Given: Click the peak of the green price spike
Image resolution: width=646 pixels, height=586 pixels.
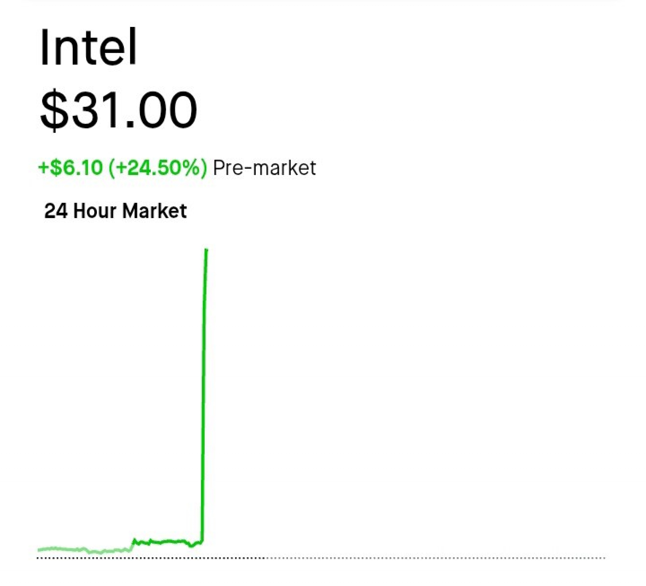Looking at the screenshot, I should [x=206, y=250].
